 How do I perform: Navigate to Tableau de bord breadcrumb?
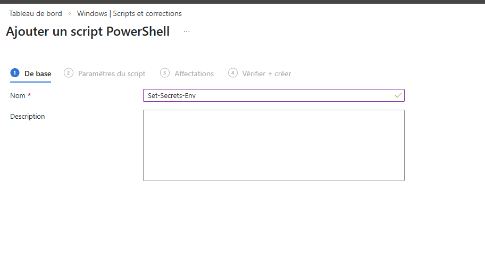tap(36, 13)
